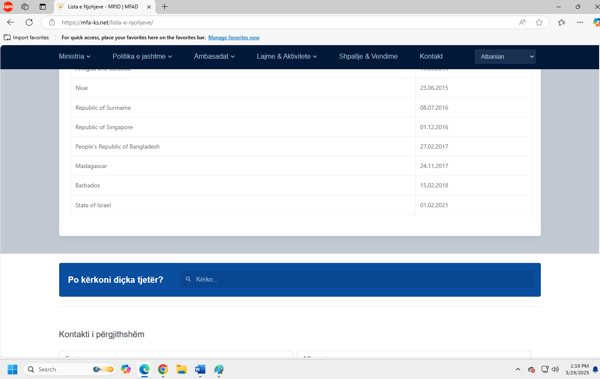Open the Shpallje & Vendime menu item
600x379 pixels.
(368, 57)
